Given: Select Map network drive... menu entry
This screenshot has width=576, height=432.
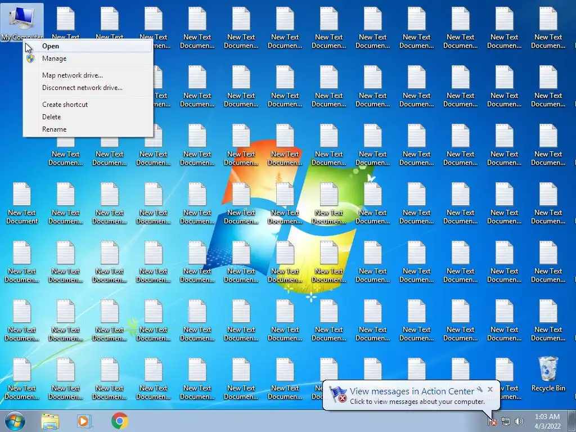Looking at the screenshot, I should click(88, 75).
